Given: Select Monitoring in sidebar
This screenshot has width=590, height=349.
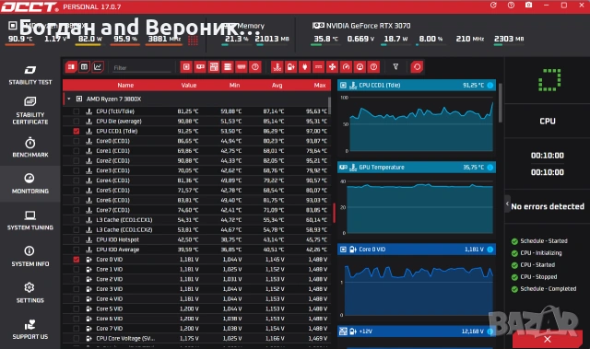Looking at the screenshot, I should click(30, 183).
